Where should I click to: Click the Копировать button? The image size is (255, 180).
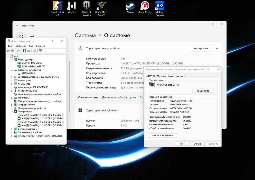201,48
